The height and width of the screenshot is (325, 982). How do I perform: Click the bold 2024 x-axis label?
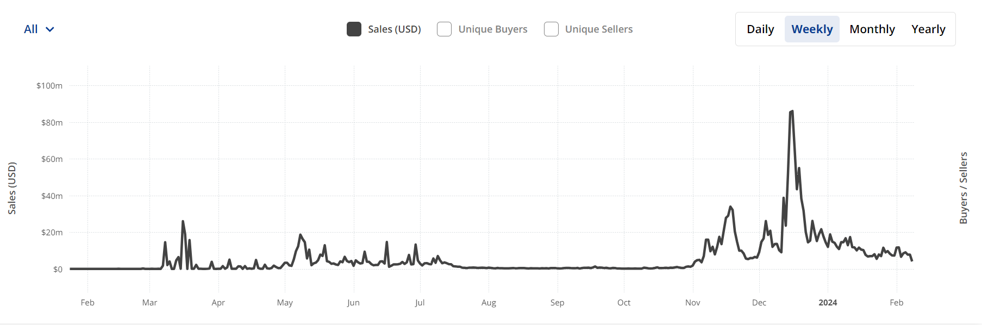[827, 303]
